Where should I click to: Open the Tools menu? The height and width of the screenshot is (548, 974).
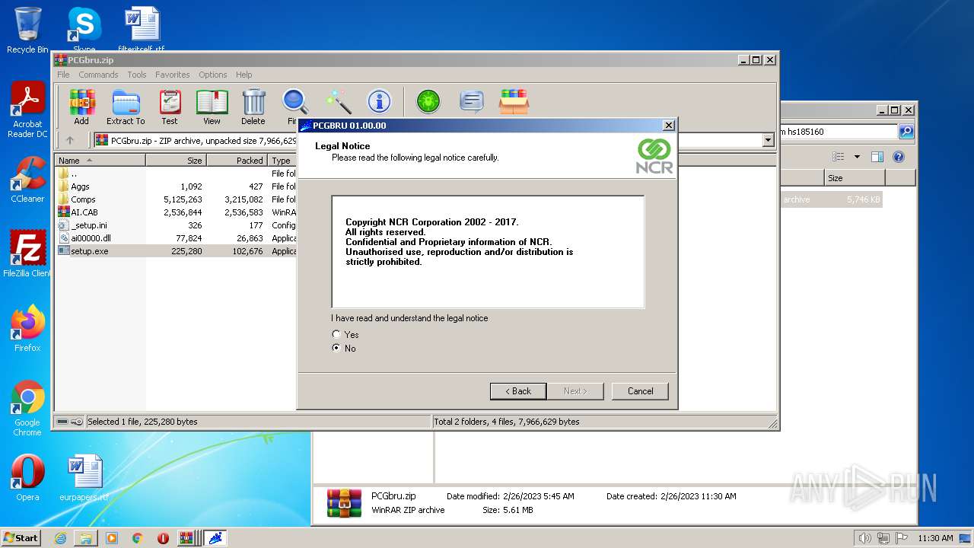[x=137, y=75]
